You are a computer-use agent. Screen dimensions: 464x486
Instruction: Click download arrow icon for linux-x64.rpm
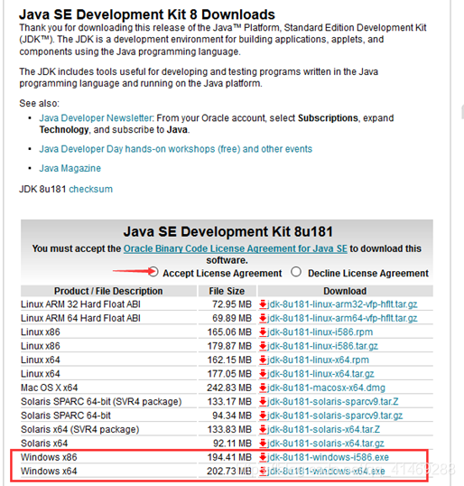coord(263,360)
